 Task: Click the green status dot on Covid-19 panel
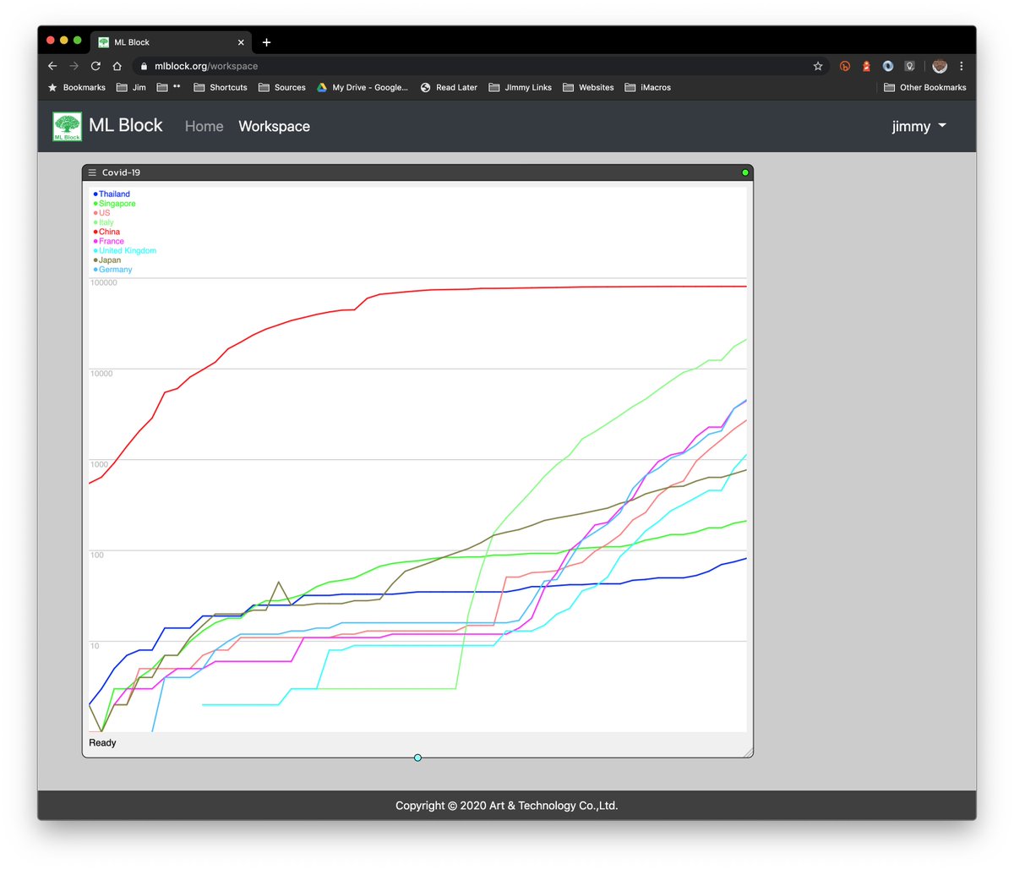click(x=745, y=172)
